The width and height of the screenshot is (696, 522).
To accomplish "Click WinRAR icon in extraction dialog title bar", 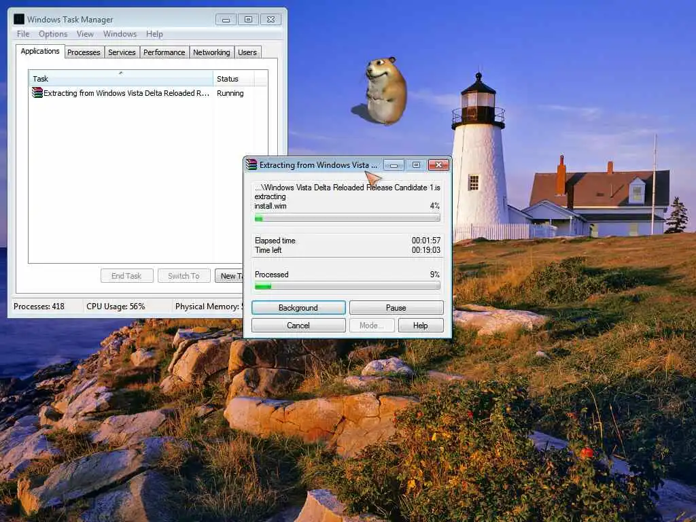I will (251, 164).
